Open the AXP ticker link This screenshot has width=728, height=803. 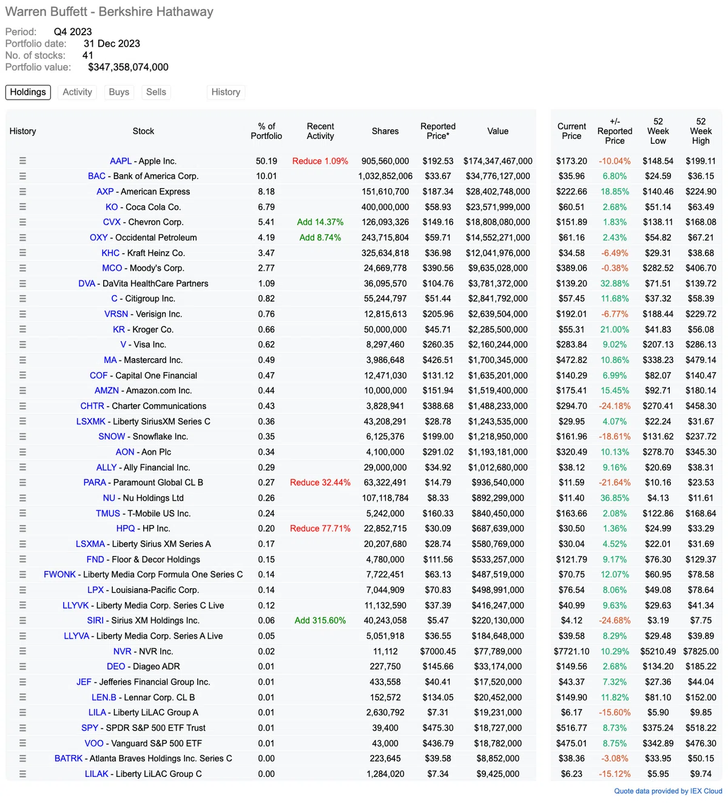[105, 191]
